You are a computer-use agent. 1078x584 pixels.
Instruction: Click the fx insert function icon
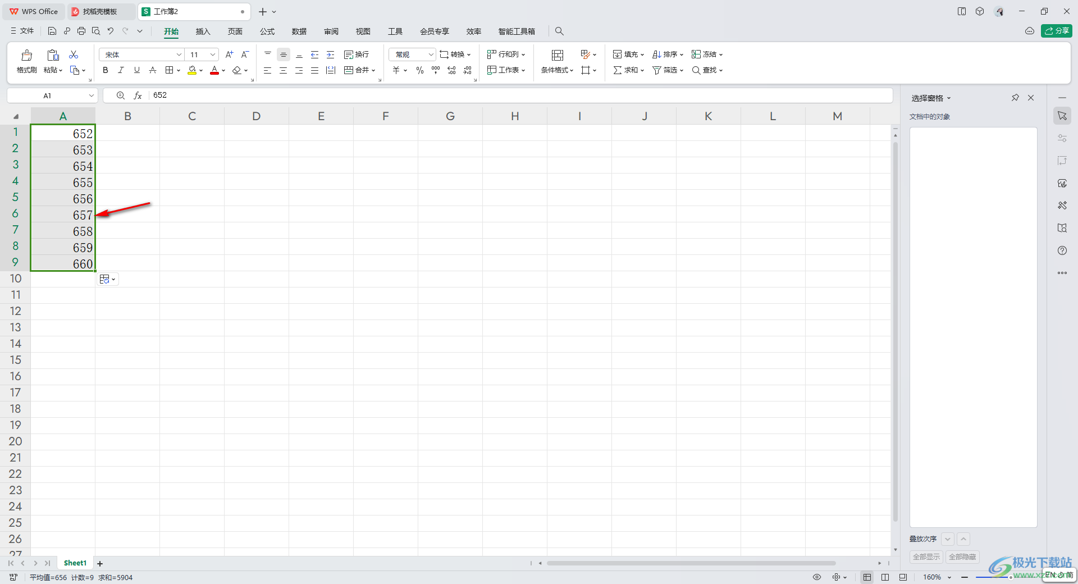(138, 95)
